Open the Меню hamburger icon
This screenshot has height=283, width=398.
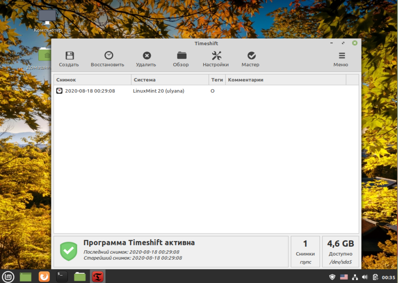pyautogui.click(x=341, y=55)
